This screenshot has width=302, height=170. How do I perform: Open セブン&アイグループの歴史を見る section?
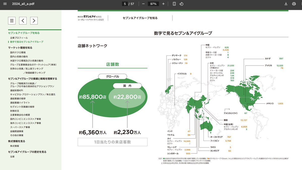[x=27, y=152]
